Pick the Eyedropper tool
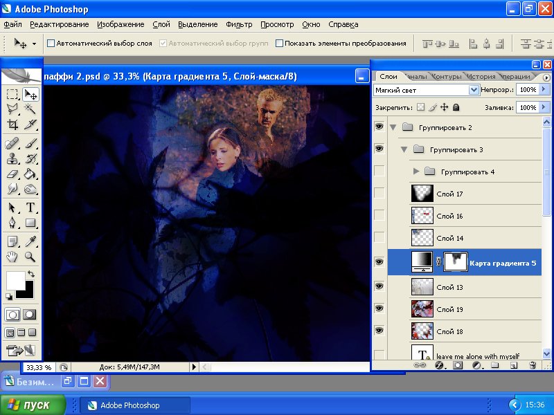554x415 pixels. coord(30,241)
